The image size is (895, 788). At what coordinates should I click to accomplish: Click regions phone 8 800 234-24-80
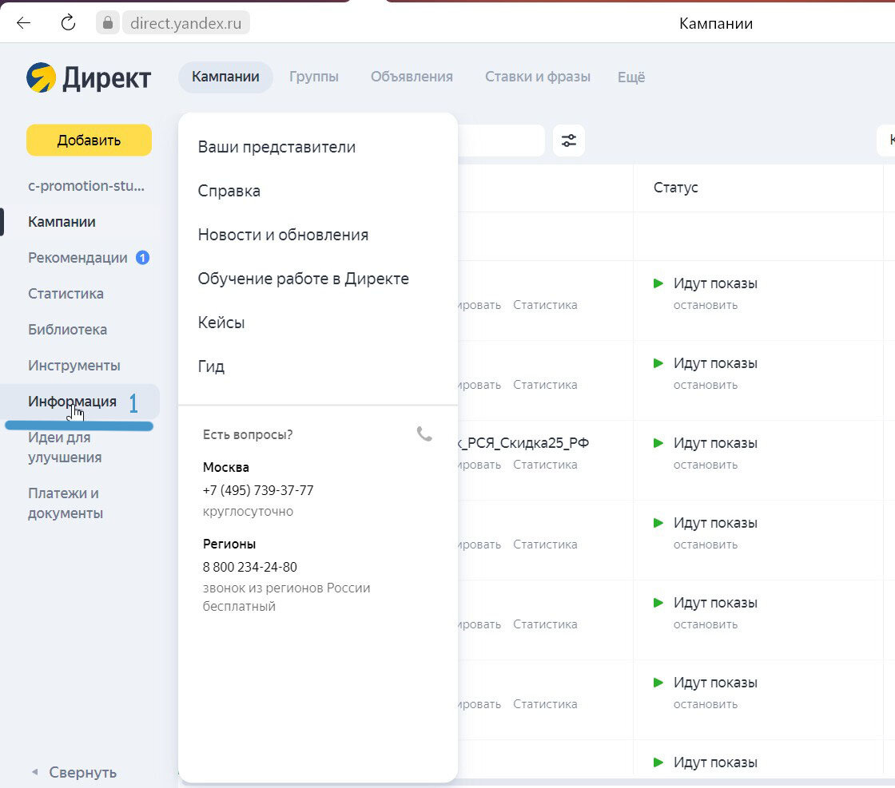(249, 567)
